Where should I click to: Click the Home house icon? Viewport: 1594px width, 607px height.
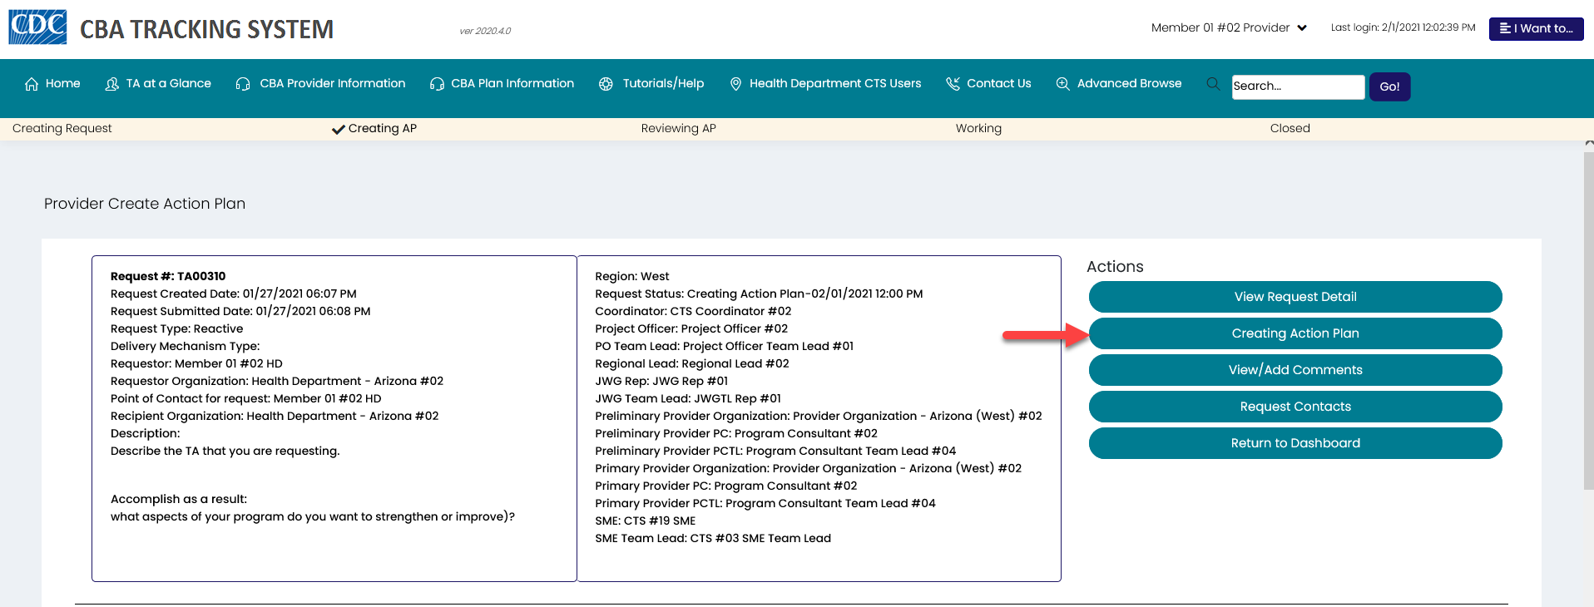tap(32, 84)
